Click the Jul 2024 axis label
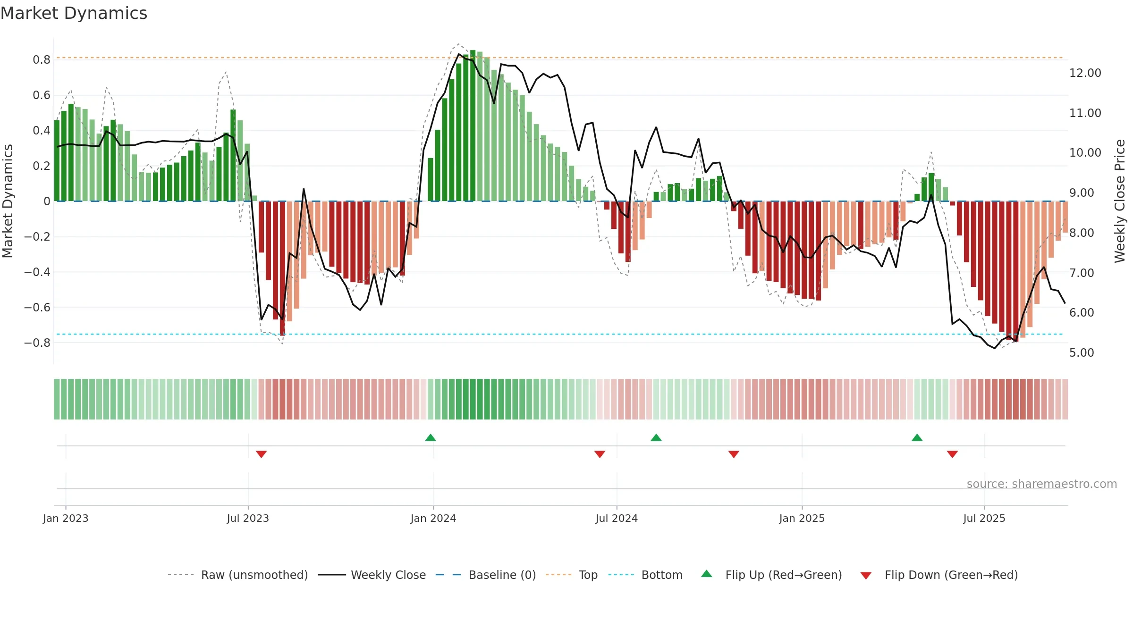1133x637 pixels. [x=617, y=518]
